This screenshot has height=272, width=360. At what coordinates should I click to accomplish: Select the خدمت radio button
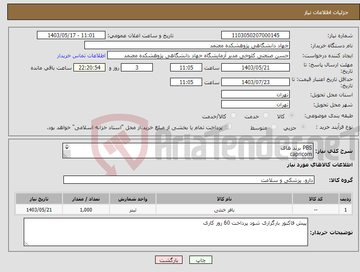click(x=266, y=116)
